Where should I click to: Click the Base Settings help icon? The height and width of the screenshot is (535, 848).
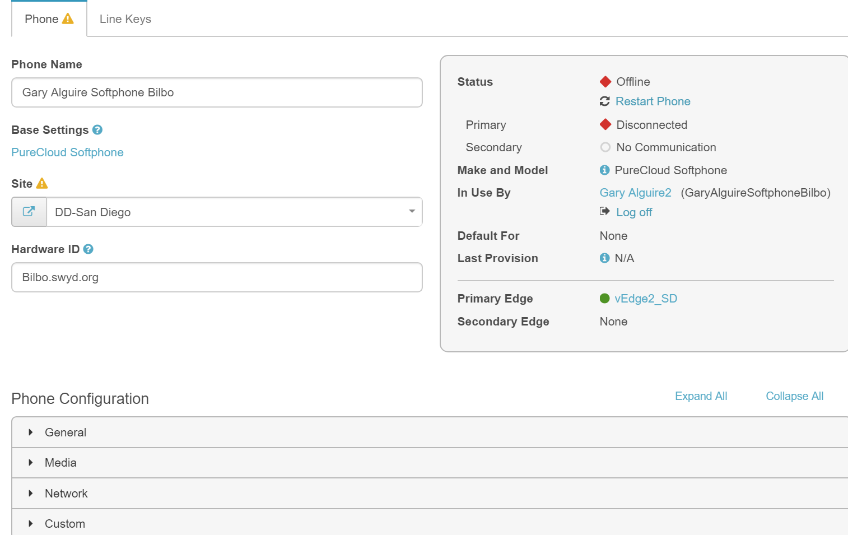(x=97, y=129)
